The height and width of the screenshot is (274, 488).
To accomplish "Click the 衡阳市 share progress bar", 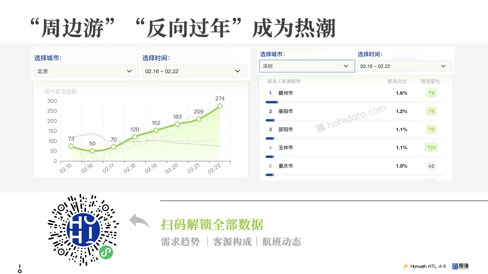I will (x=354, y=120).
